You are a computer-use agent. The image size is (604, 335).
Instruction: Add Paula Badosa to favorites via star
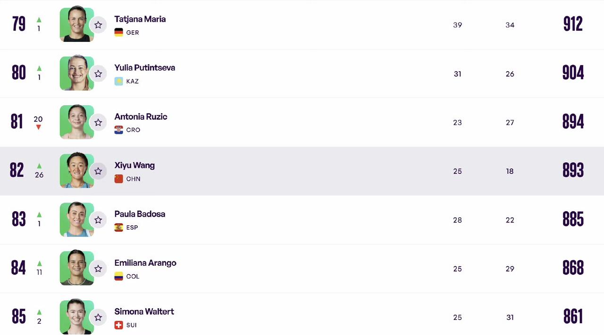pos(98,220)
